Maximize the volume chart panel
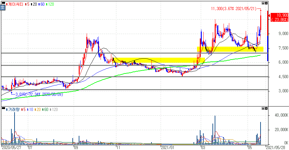Screen dimensions: 289x150 click(x=263, y=108)
